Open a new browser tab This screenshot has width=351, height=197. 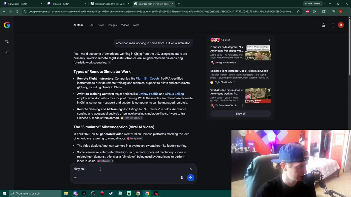(x=179, y=4)
